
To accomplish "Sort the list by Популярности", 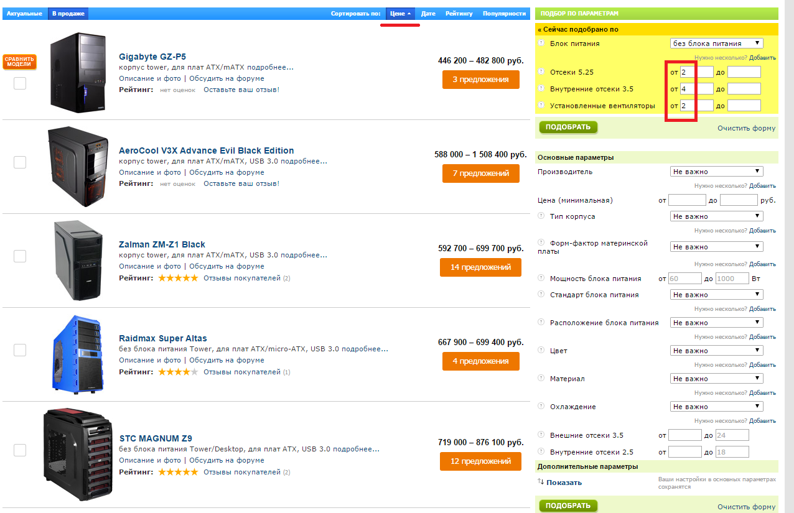I will coord(504,13).
